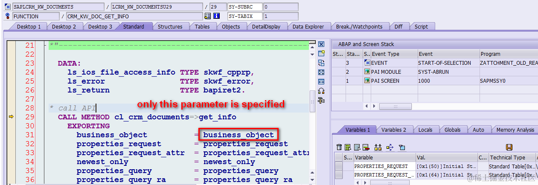Click the PAI MODULE row icon

click(x=367, y=72)
